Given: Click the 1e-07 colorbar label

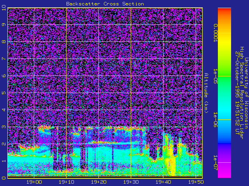Looking at the screenshot, I should coord(215,163).
